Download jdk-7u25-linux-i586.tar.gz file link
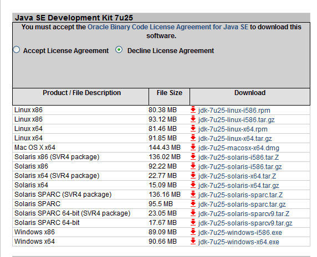This screenshot has height=257, width=317. (236, 120)
